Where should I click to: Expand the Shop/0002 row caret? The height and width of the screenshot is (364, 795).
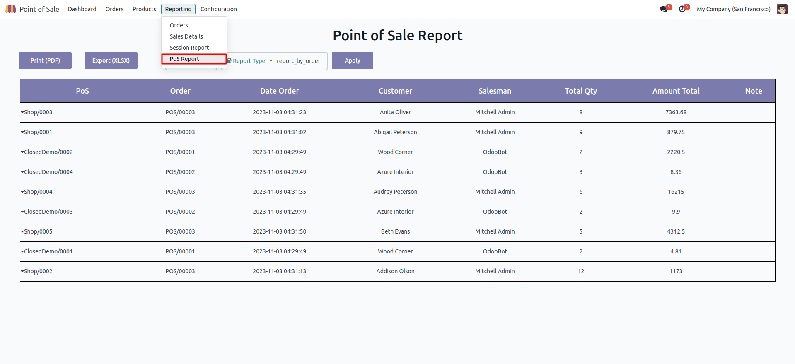click(22, 271)
